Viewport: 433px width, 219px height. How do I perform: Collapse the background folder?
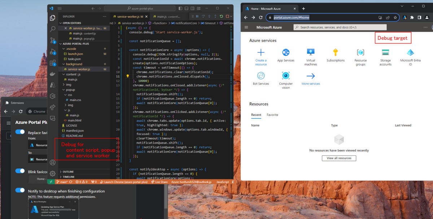84,64
